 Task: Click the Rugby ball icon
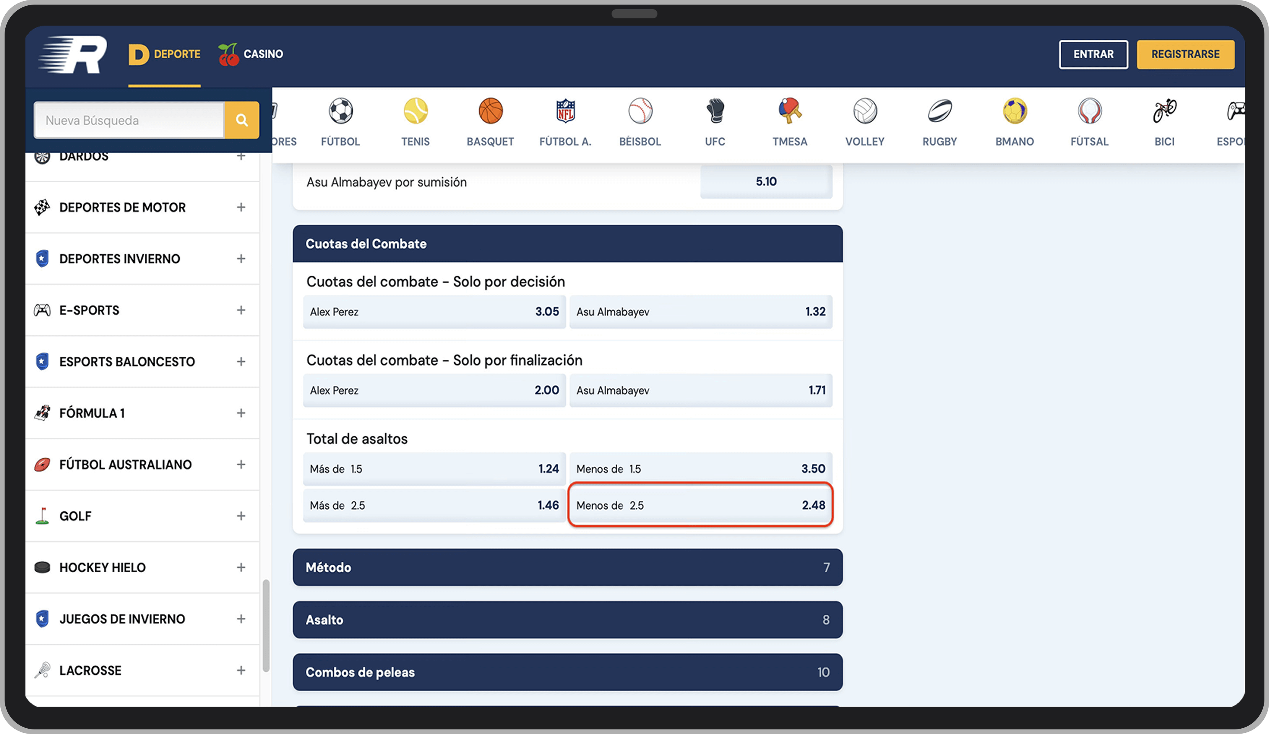pos(939,111)
